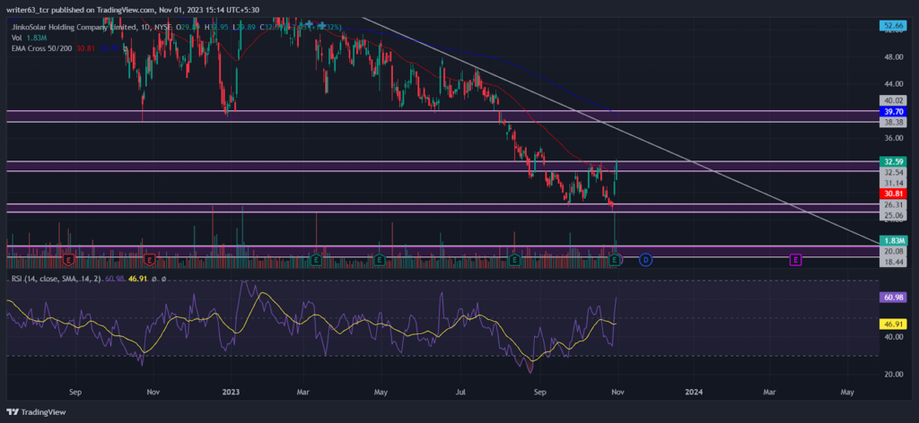The height and width of the screenshot is (423, 919).
Task: Click the TradingView logo
Action: point(36,412)
